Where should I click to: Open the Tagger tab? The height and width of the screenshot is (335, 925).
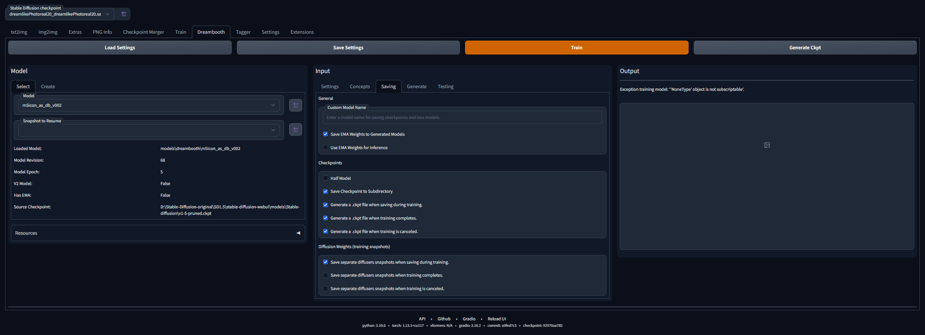(243, 32)
